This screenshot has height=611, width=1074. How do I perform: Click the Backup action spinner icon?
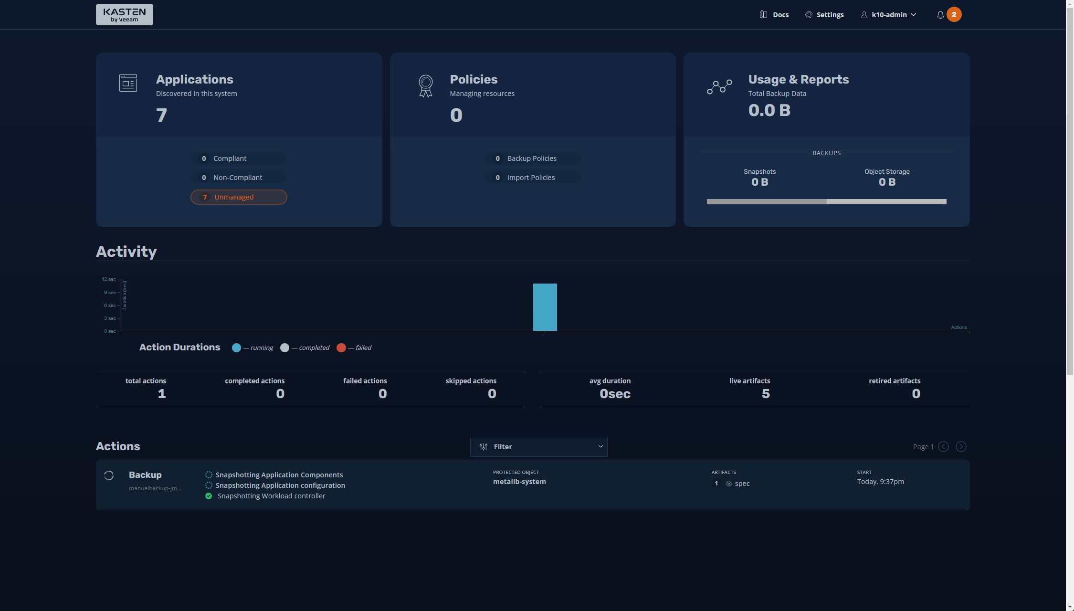(109, 475)
